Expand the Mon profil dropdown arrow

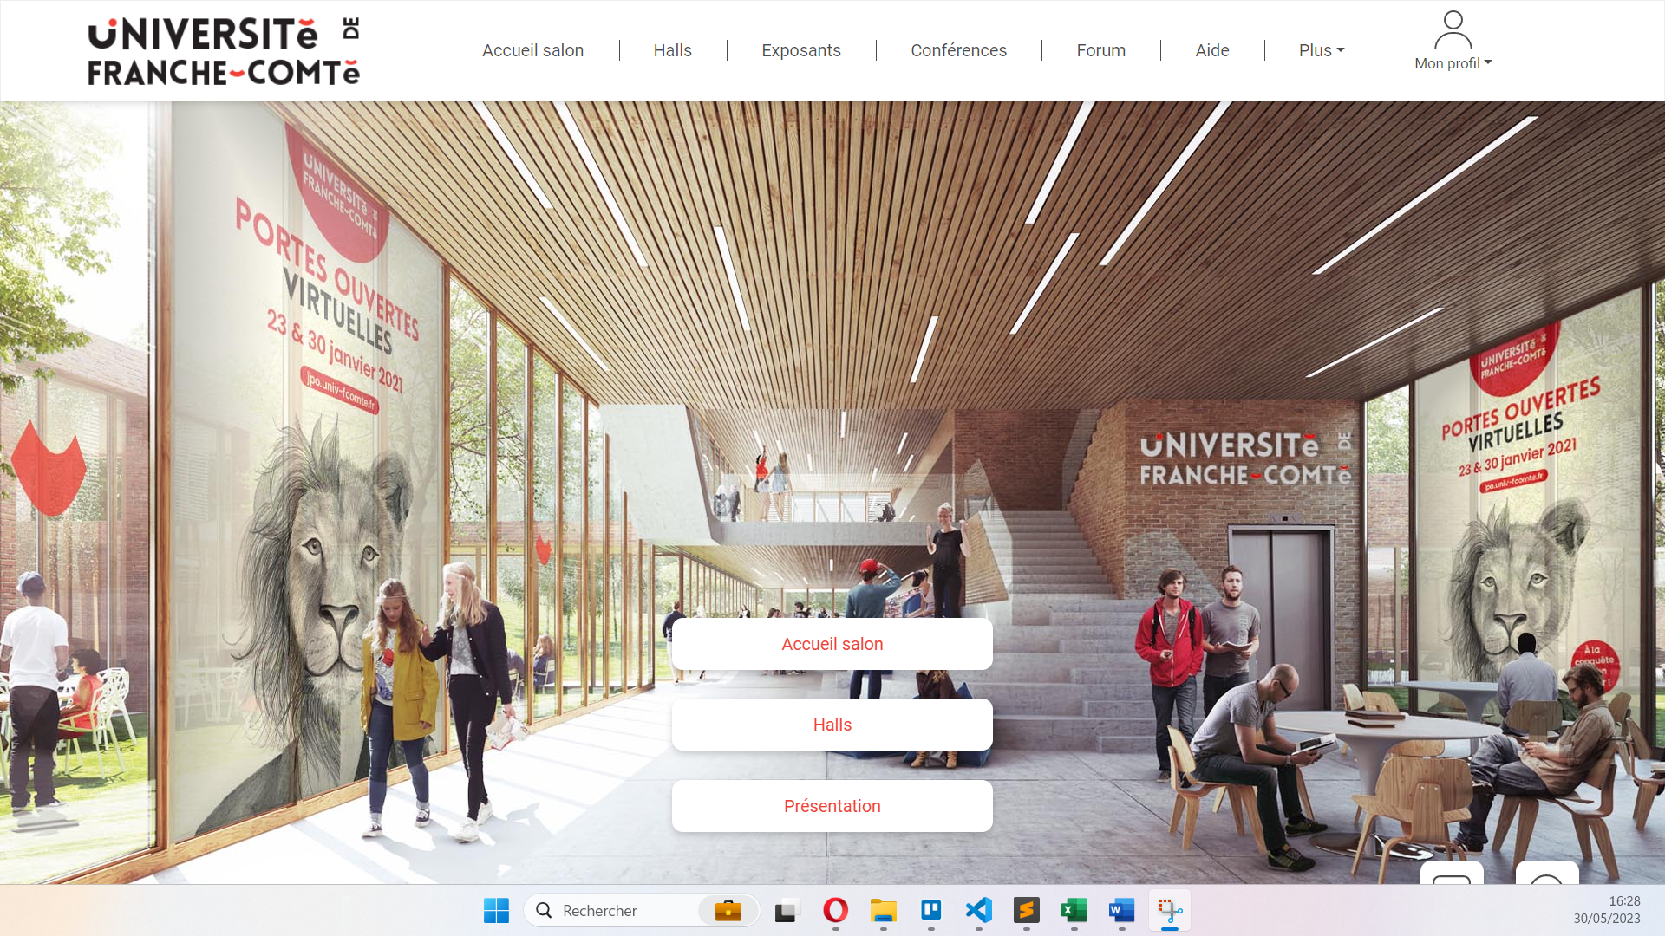(1488, 62)
